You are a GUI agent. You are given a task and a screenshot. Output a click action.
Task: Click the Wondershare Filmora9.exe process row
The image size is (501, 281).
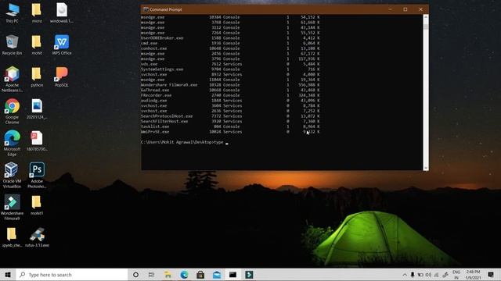coord(230,85)
